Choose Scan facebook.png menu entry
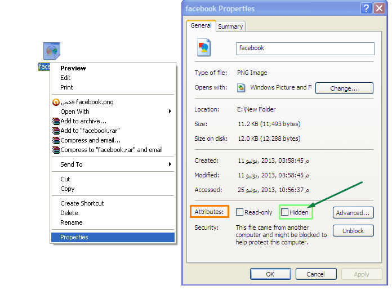The height and width of the screenshot is (290, 392). coord(113,102)
